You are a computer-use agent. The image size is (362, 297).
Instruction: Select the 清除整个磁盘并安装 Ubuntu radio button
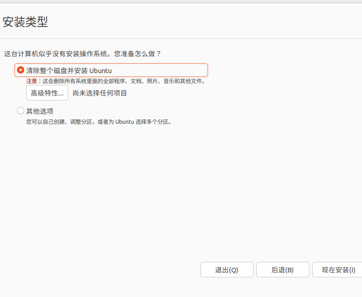(21, 70)
